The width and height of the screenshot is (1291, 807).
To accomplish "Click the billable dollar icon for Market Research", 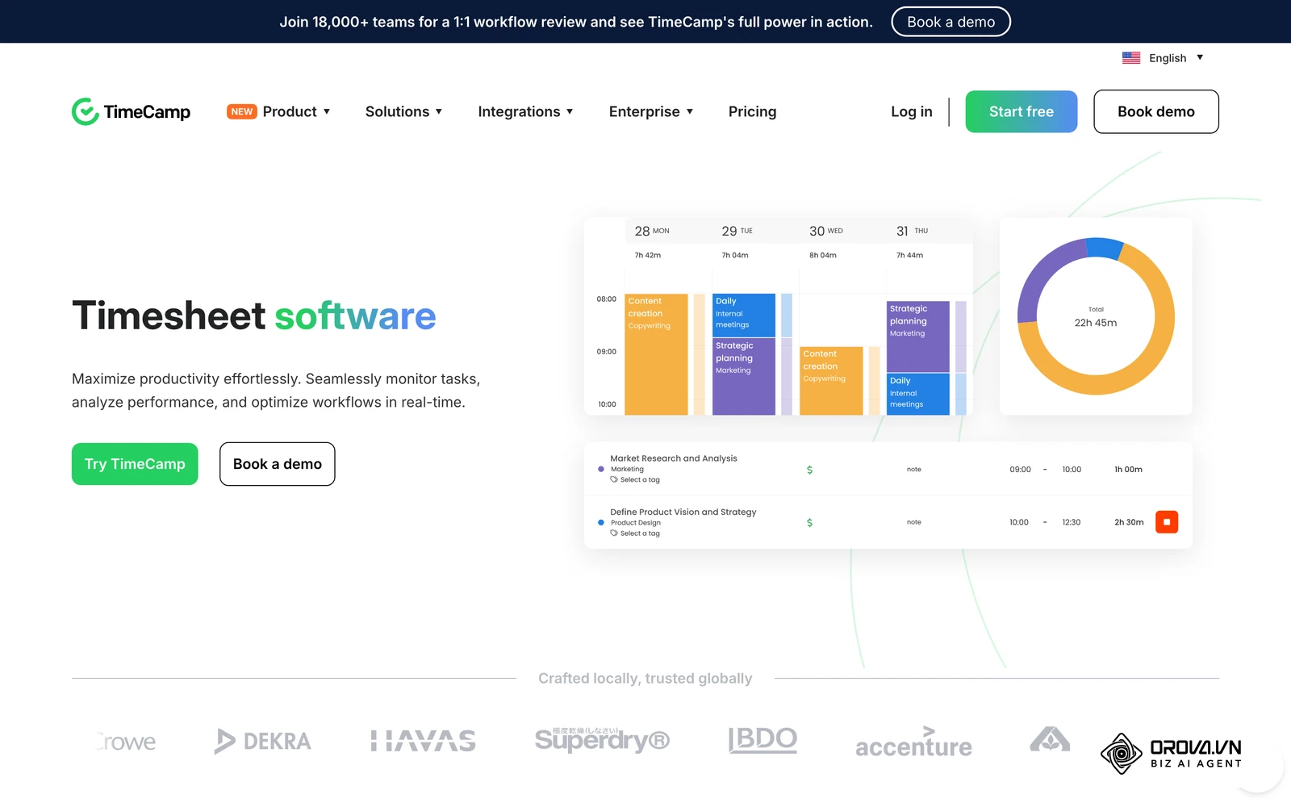I will (809, 470).
